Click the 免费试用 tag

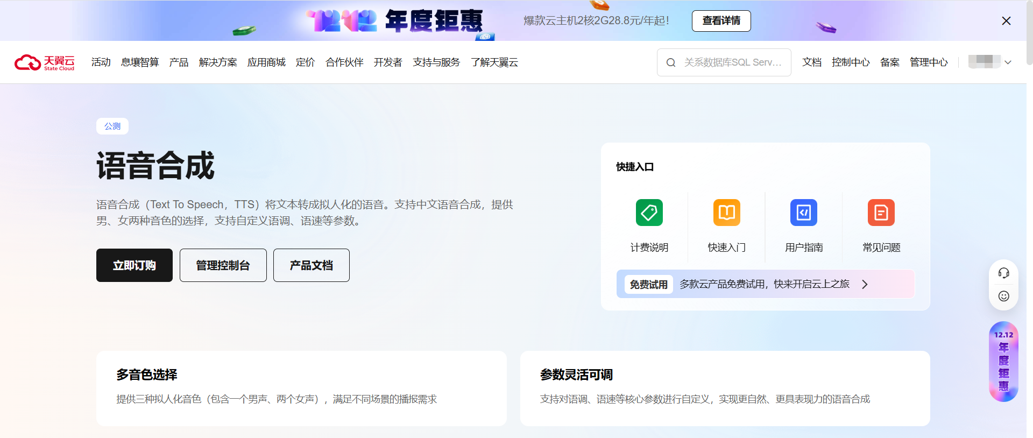pos(649,284)
